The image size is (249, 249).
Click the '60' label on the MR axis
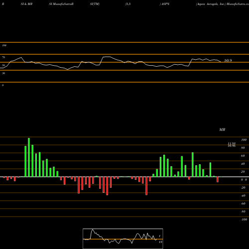tap(243, 156)
